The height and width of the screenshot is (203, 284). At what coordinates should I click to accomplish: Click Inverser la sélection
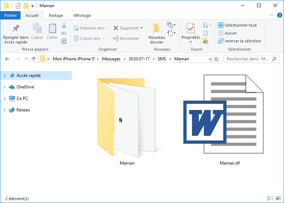coord(239,41)
